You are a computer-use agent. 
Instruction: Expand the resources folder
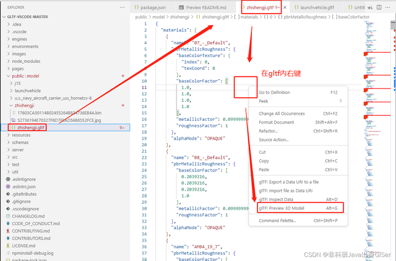9,135
